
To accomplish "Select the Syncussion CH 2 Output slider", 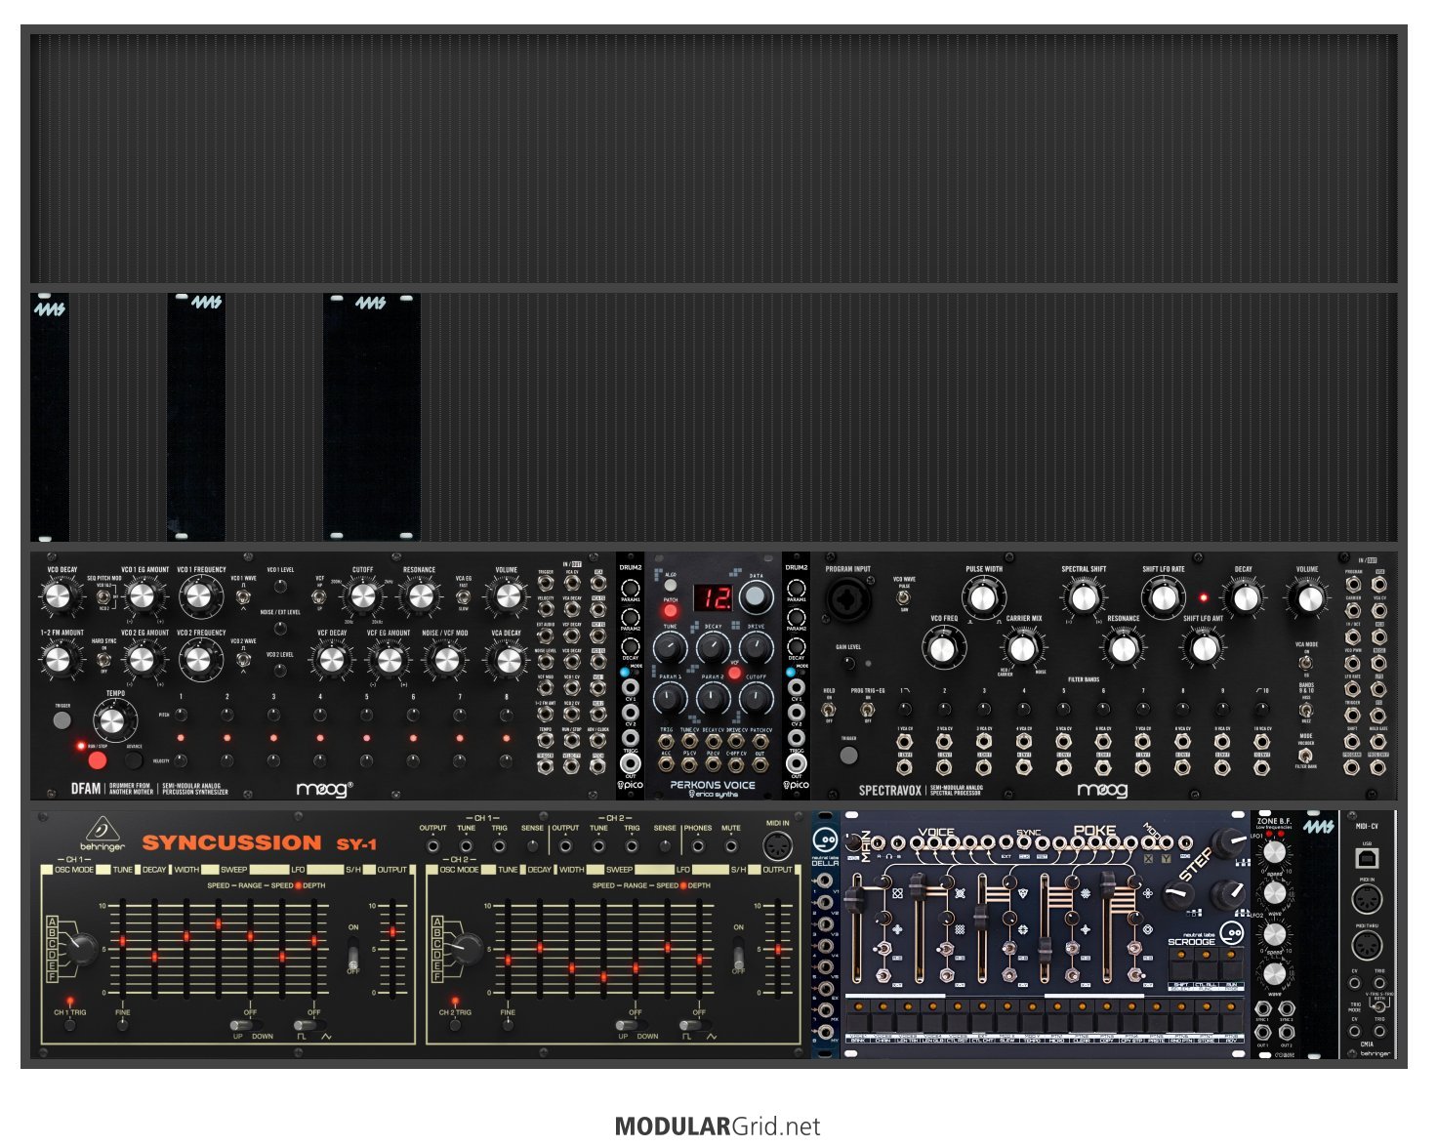I will [778, 949].
